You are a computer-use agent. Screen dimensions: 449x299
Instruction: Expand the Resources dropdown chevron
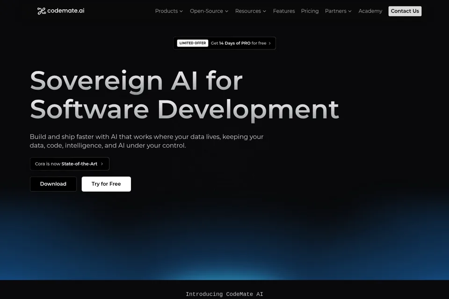pyautogui.click(x=265, y=11)
